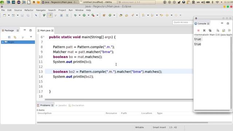The image size is (233, 131).
Task: Click the New Java Package icon
Action: tap(104, 15)
